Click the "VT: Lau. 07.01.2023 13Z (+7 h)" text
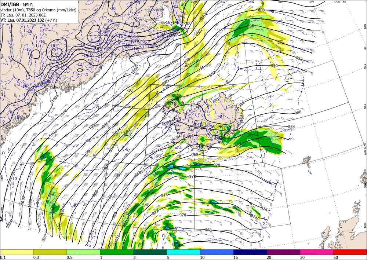367x260 pixels. click(x=29, y=20)
